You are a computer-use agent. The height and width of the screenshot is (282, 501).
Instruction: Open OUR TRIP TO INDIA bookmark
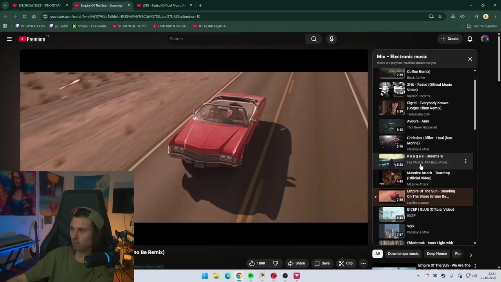pyautogui.click(x=170, y=26)
